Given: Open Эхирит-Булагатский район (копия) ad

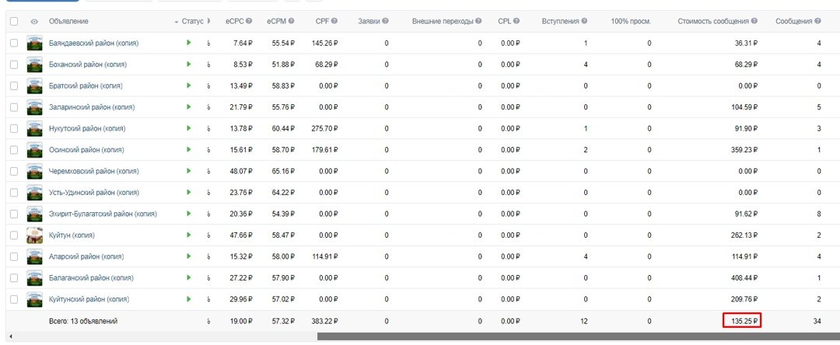Looking at the screenshot, I should (x=102, y=214).
